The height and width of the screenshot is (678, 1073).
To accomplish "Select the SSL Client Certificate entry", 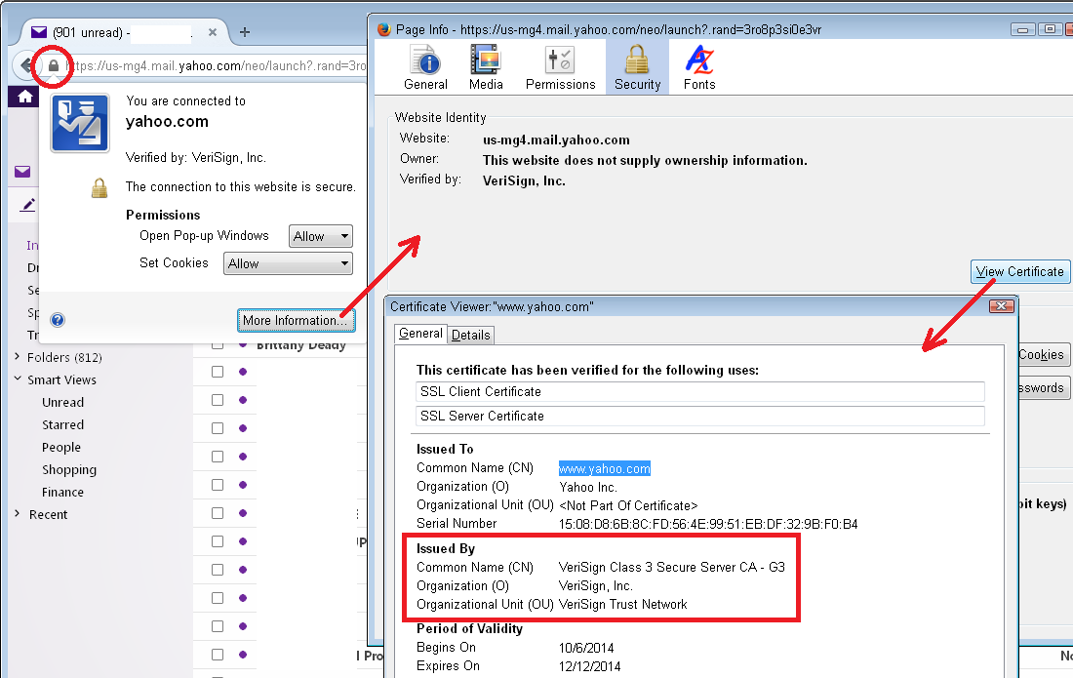I will [x=700, y=391].
